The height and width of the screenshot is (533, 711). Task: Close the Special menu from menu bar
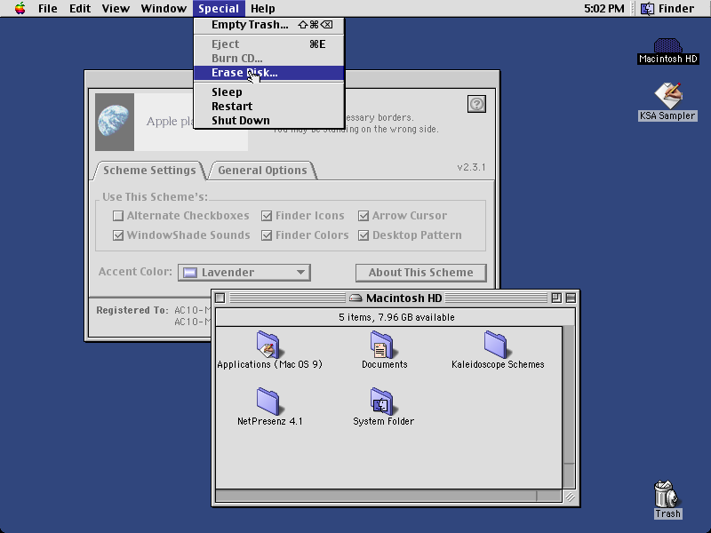pos(219,9)
